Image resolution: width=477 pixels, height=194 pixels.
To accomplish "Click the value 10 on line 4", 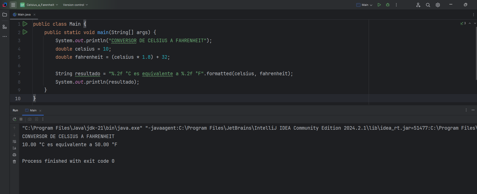I will click(106, 49).
